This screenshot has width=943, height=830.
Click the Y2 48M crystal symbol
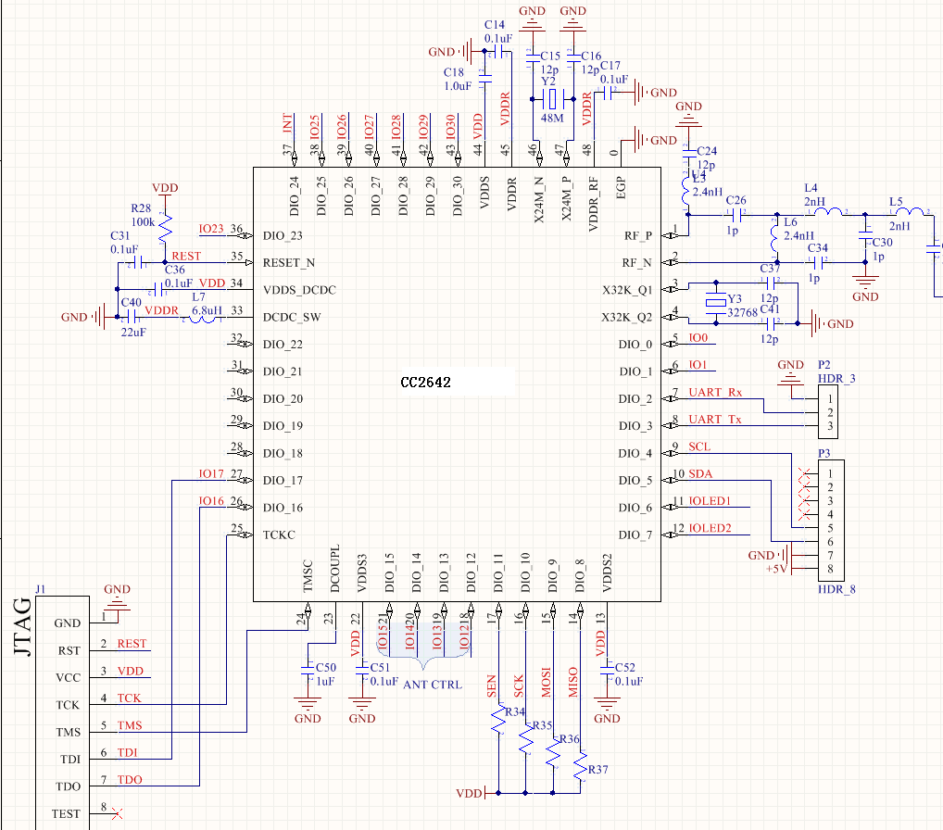[553, 98]
